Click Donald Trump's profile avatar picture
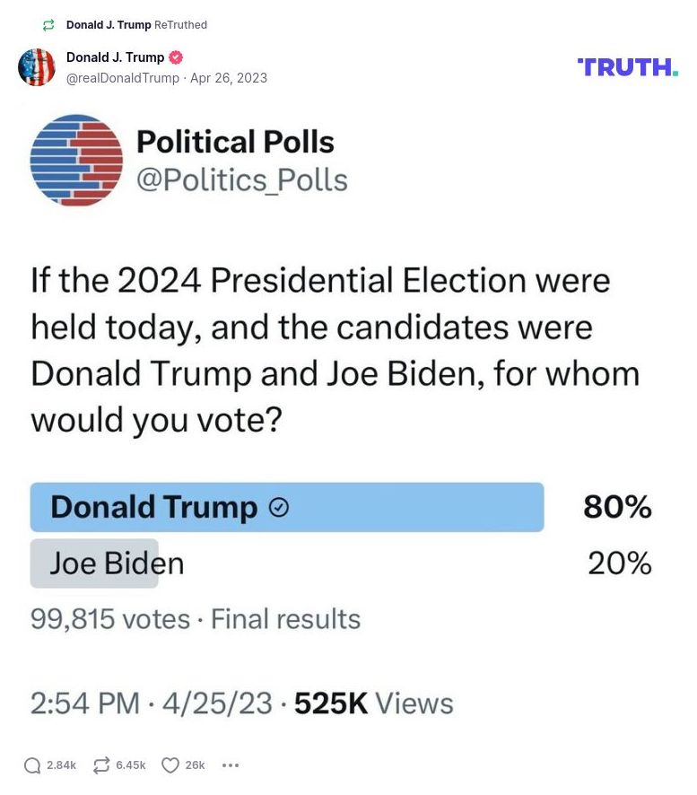The image size is (697, 795). click(38, 66)
